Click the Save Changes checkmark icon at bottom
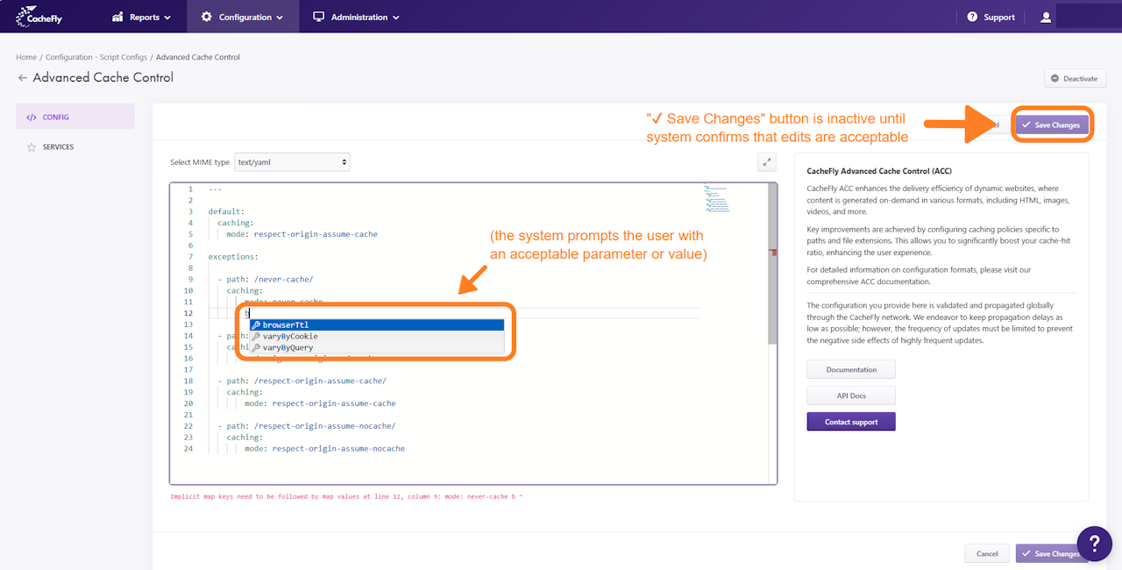The image size is (1122, 570). [x=1026, y=553]
